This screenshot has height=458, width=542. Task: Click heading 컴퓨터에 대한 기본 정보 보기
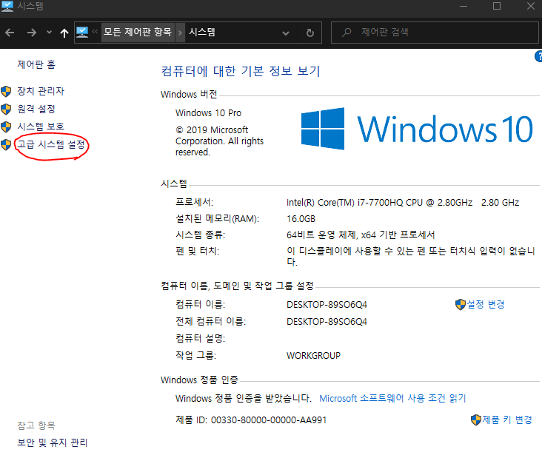[241, 71]
